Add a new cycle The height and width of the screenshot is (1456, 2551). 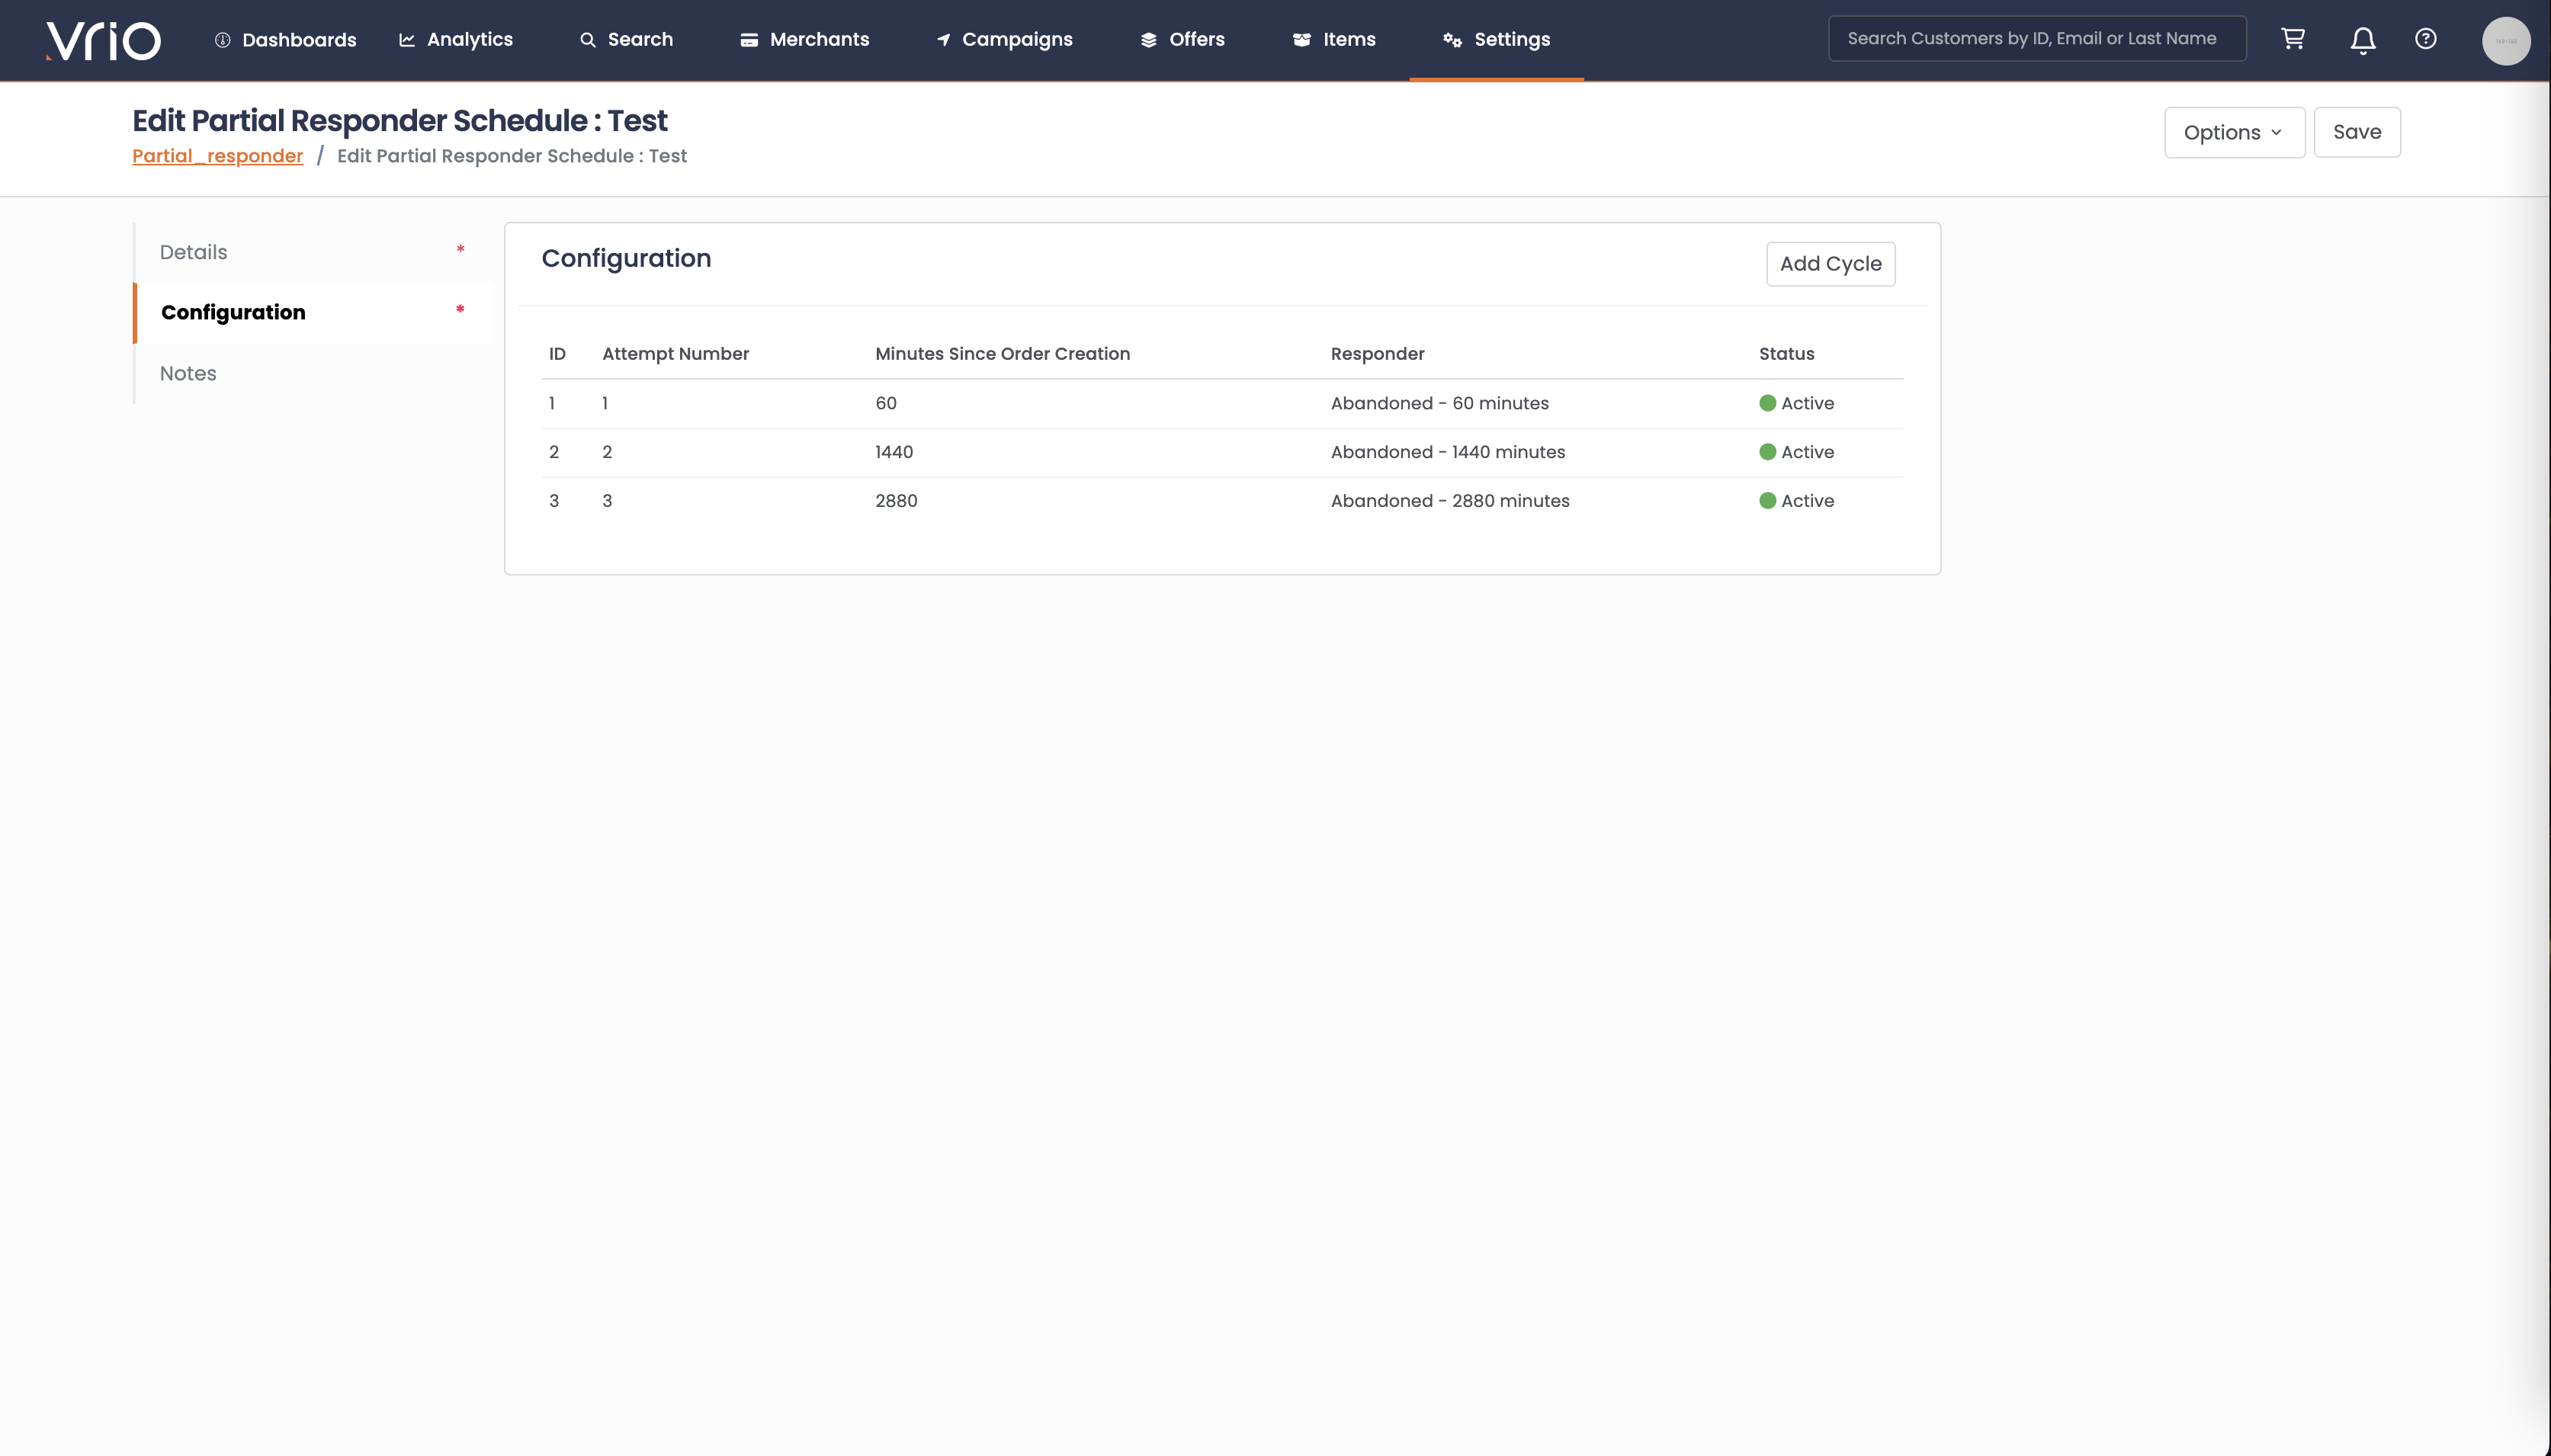pos(1830,264)
